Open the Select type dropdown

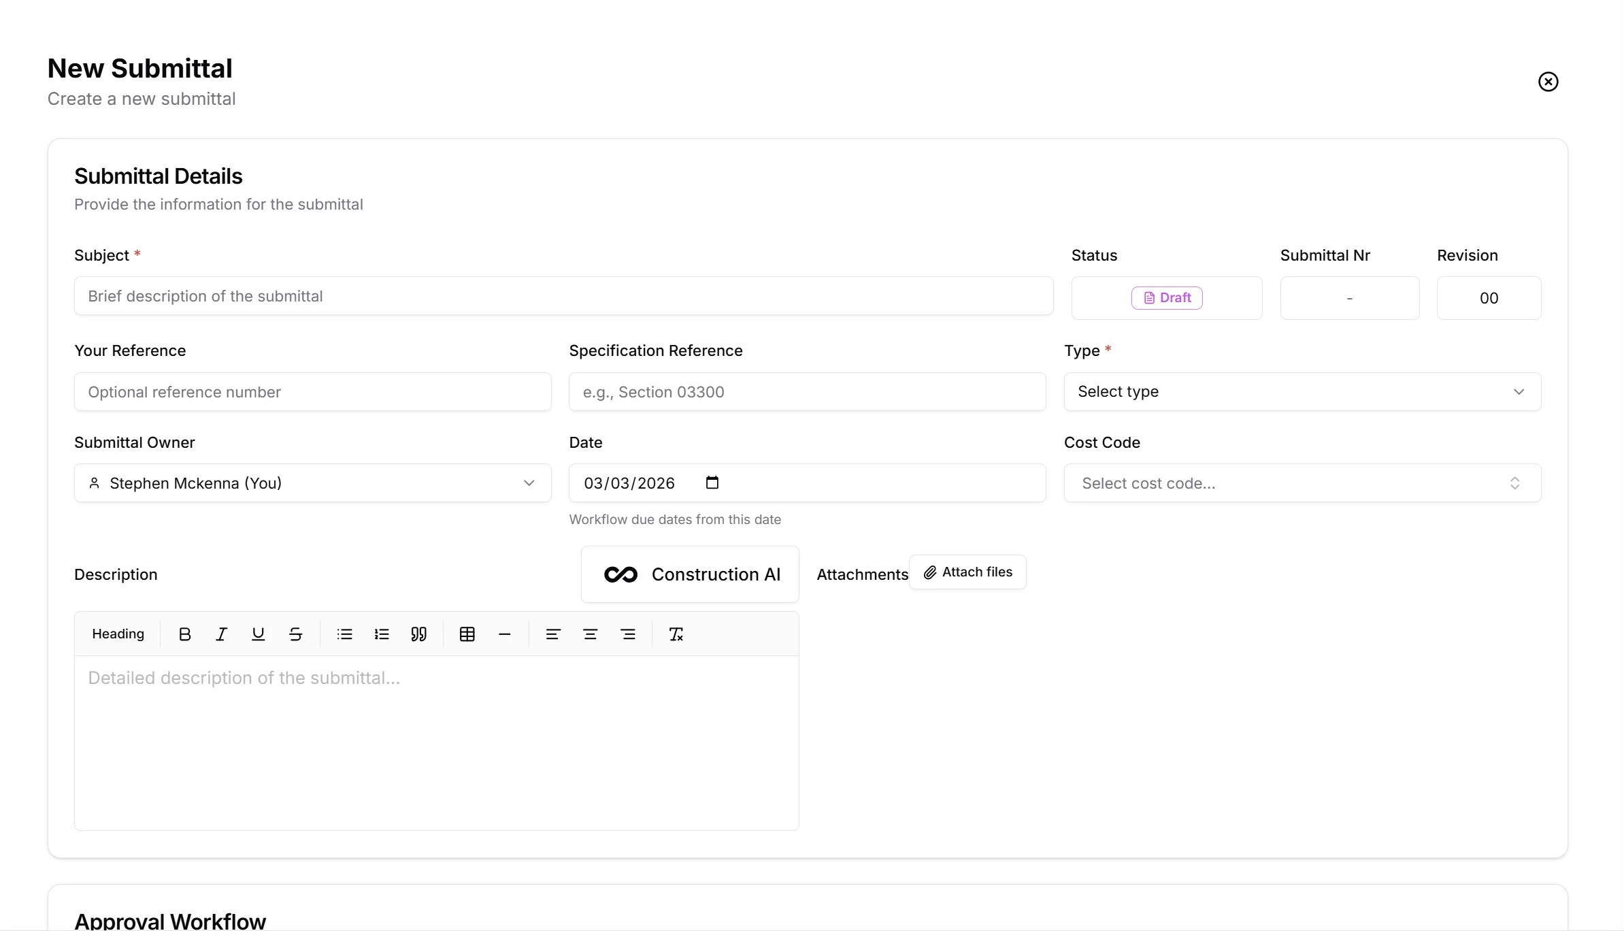(1302, 391)
